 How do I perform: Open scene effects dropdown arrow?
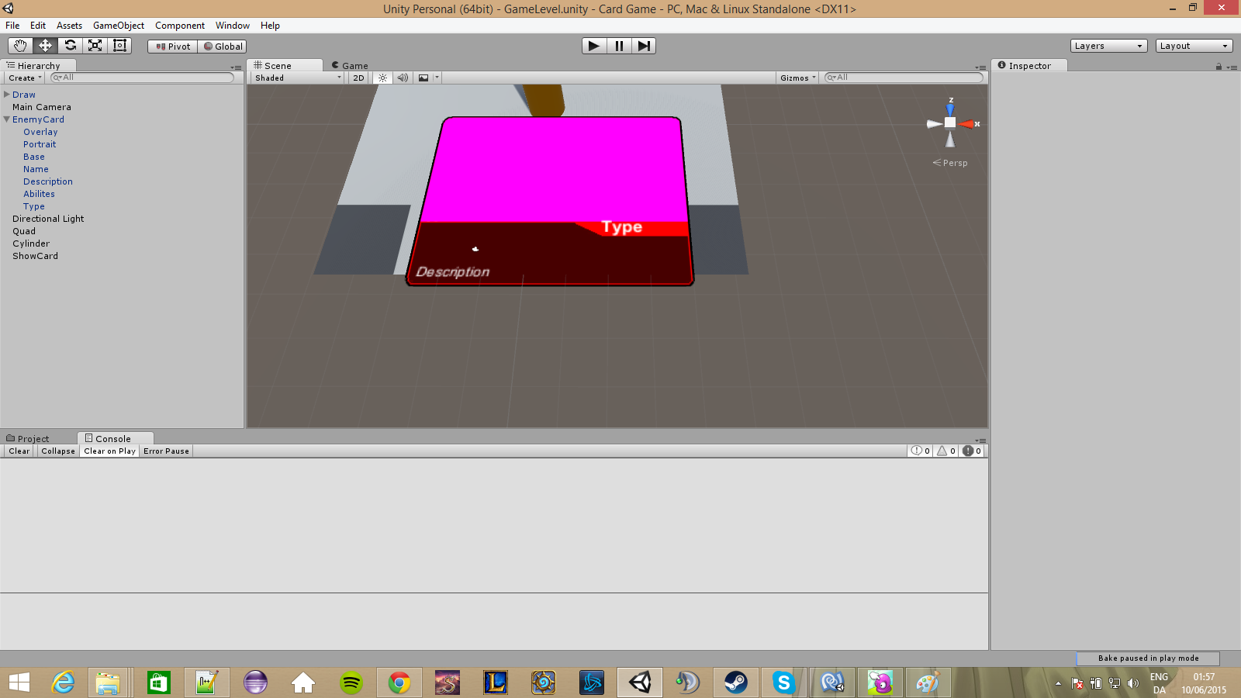pyautogui.click(x=437, y=78)
